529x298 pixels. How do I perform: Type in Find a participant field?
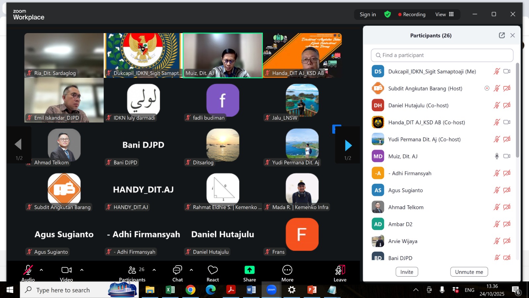[x=442, y=55]
